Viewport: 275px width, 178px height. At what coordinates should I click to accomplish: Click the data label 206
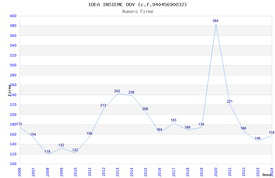coord(145,109)
